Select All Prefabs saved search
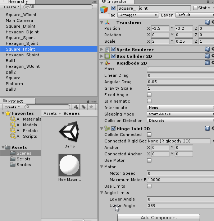The width and height of the screenshot is (214, 221). [24, 131]
